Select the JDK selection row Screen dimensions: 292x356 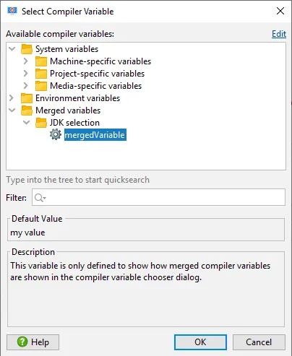tap(74, 123)
